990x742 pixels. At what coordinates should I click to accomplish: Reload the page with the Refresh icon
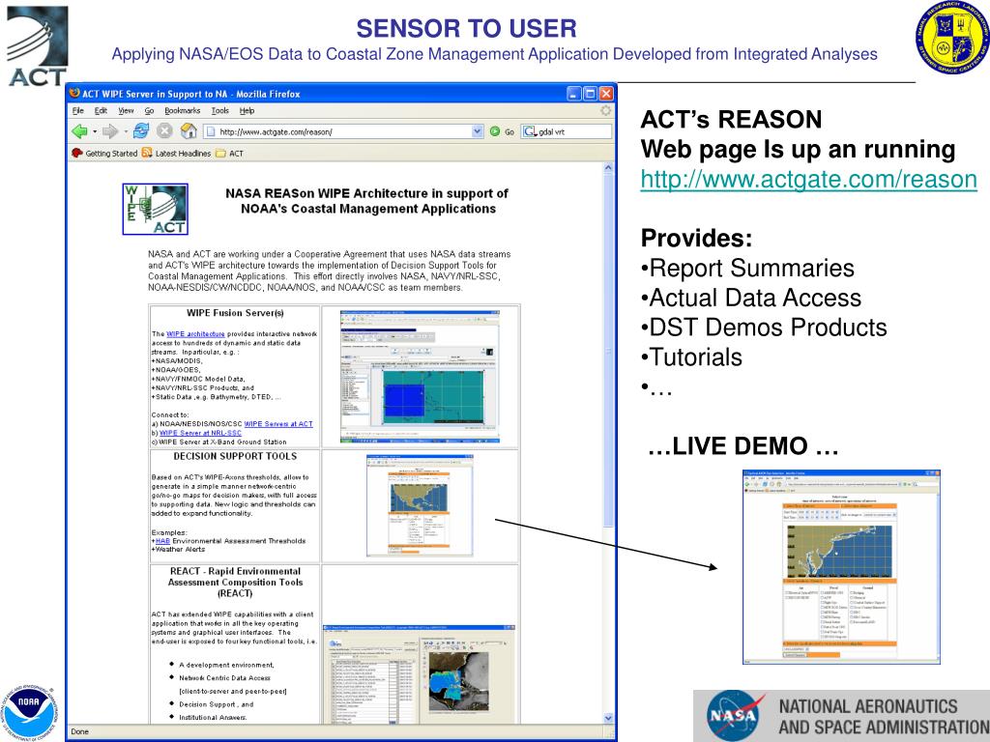[x=141, y=131]
